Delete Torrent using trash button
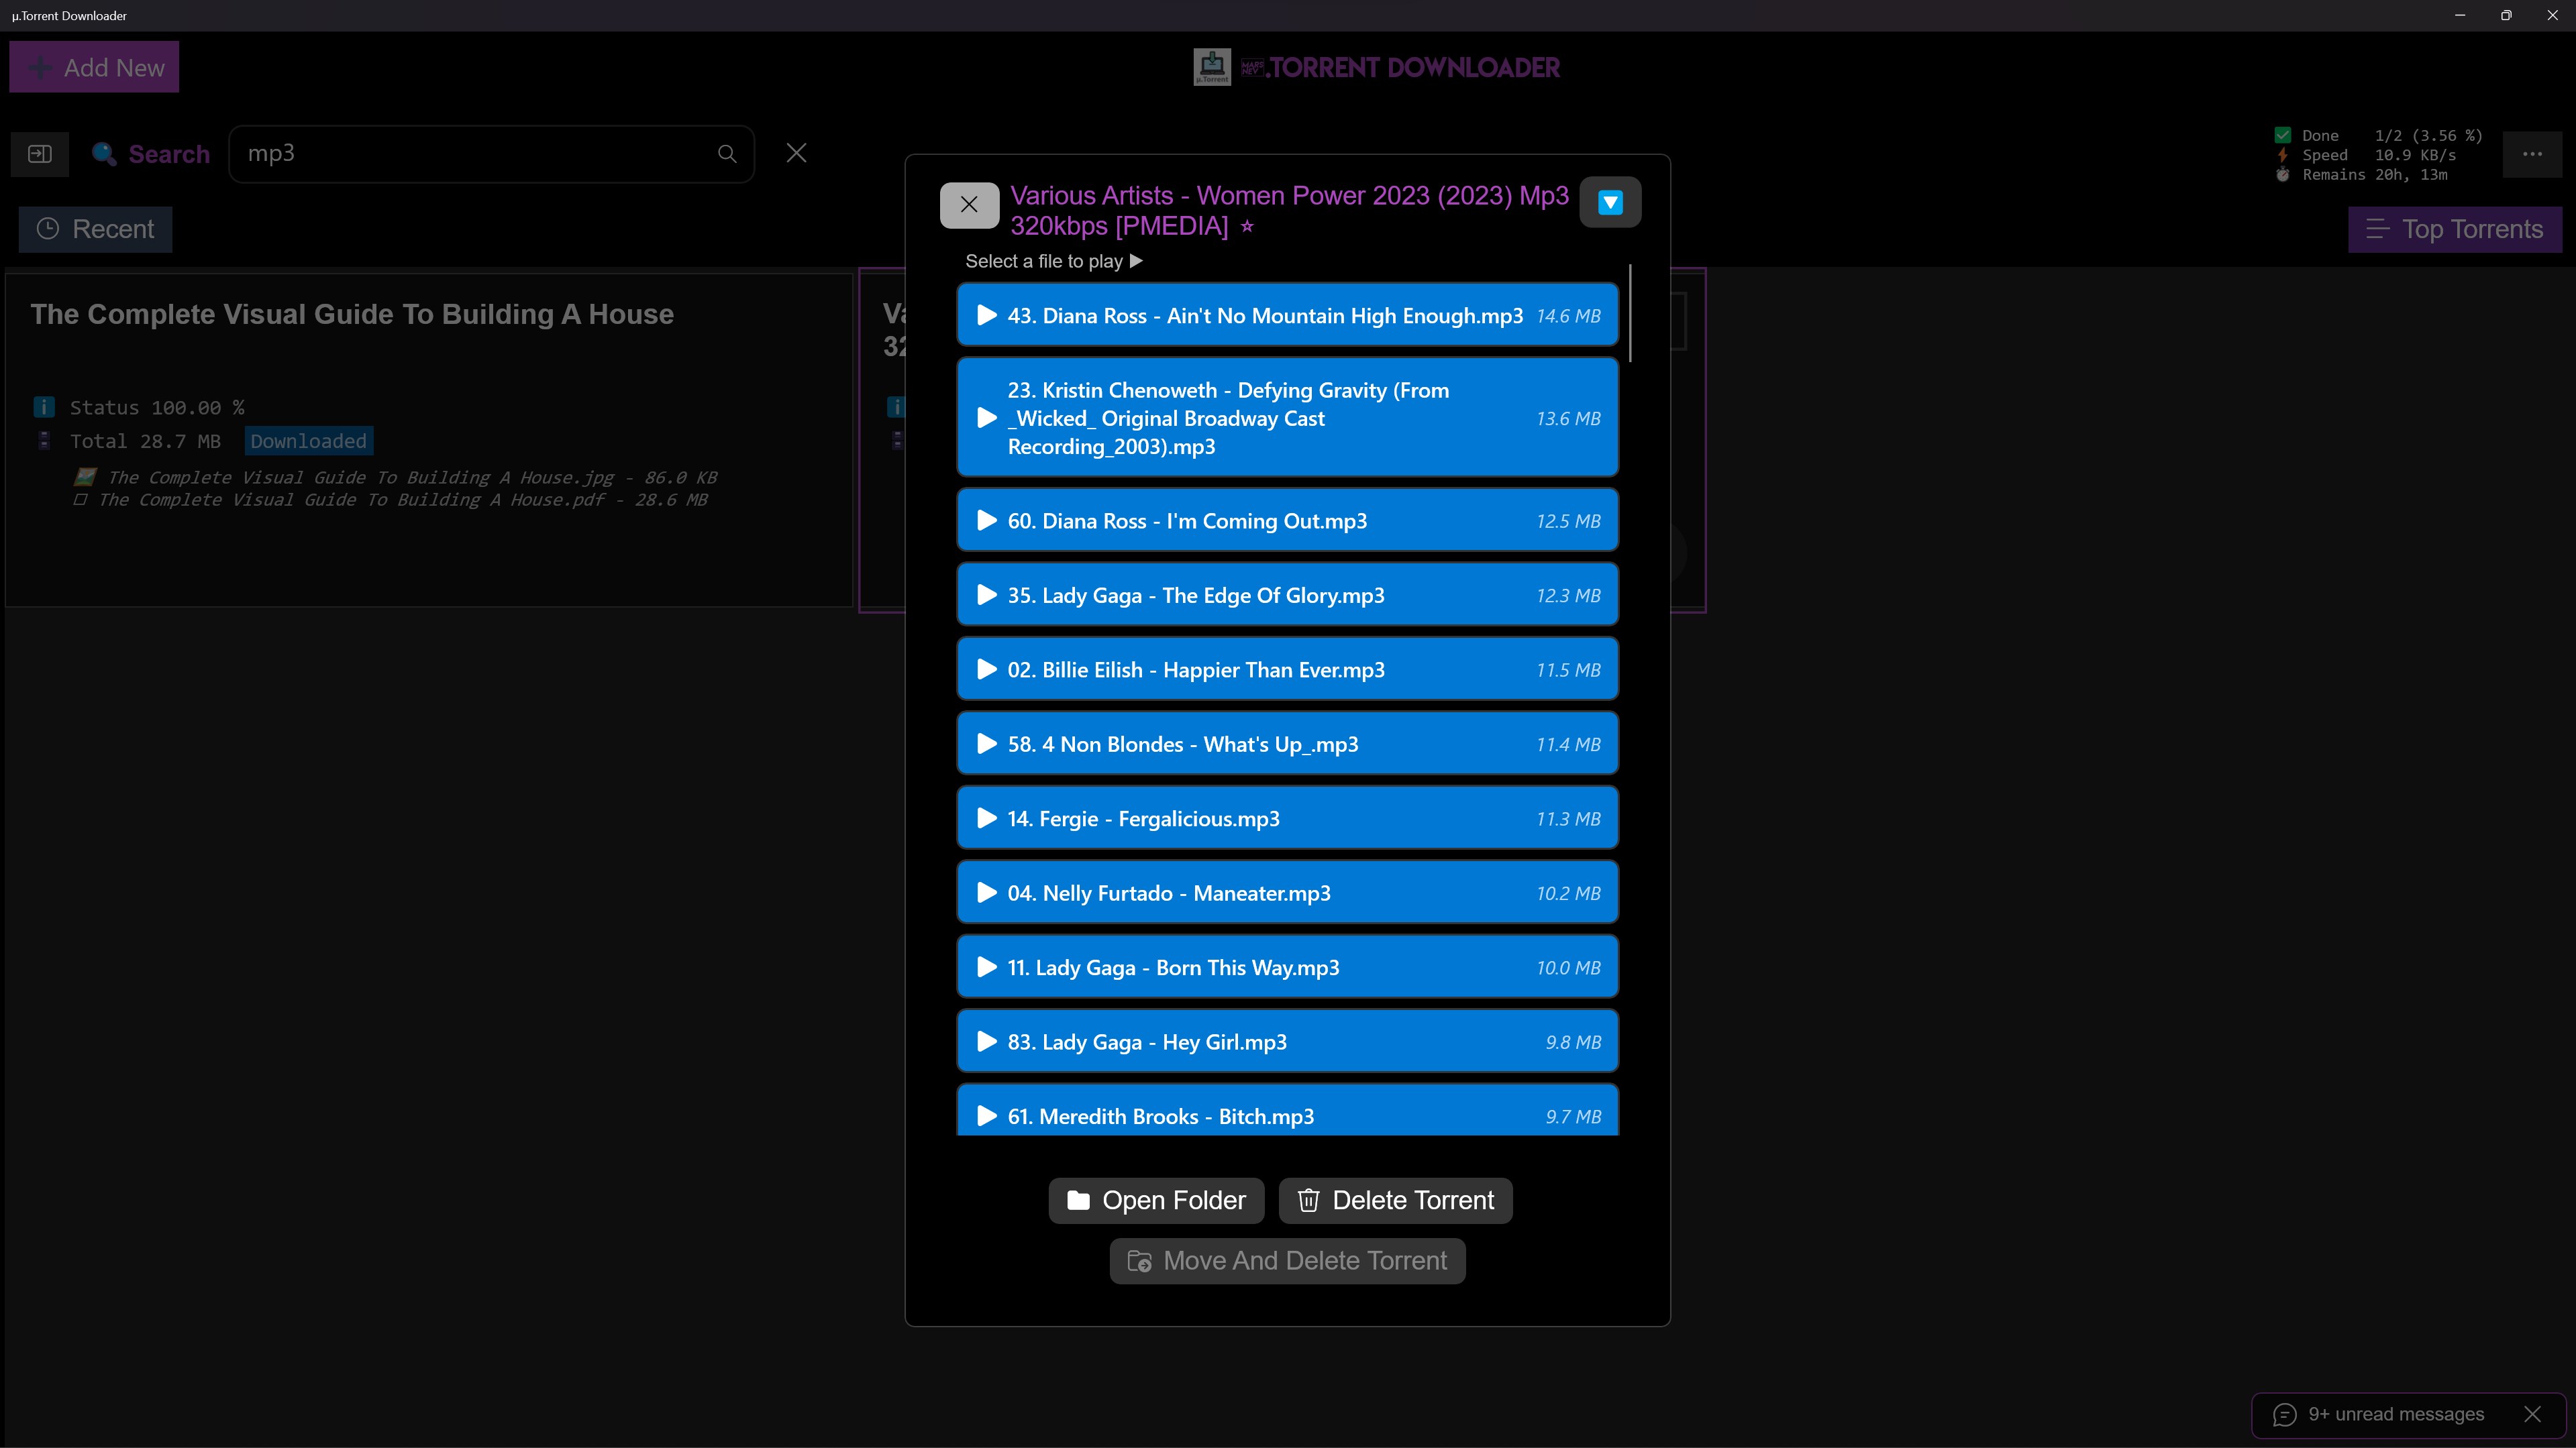The image size is (2576, 1448). [1395, 1200]
